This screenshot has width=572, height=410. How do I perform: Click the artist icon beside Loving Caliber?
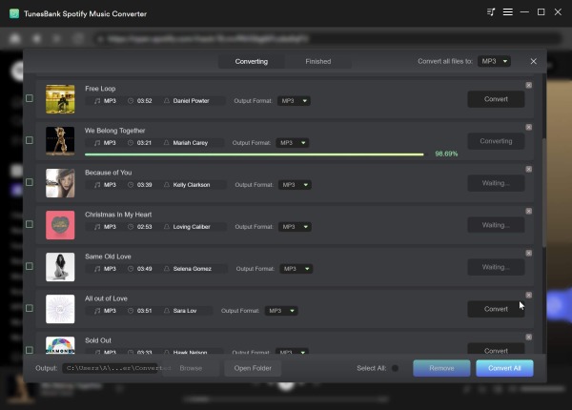167,227
